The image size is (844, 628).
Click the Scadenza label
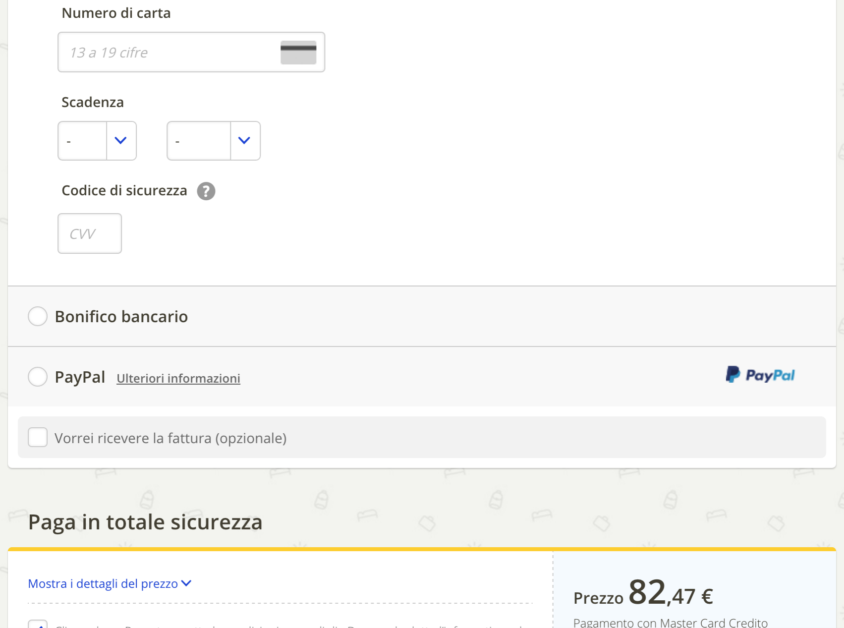tap(93, 102)
